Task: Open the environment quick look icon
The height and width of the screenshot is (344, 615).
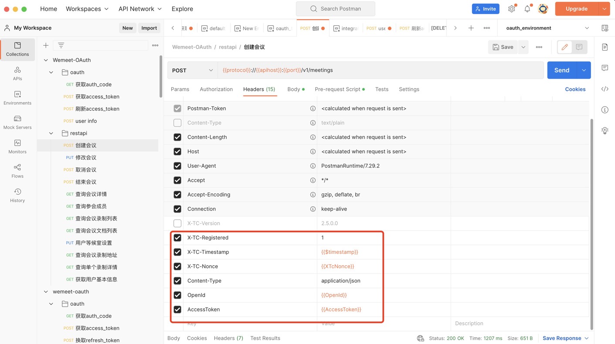Action: click(605, 28)
